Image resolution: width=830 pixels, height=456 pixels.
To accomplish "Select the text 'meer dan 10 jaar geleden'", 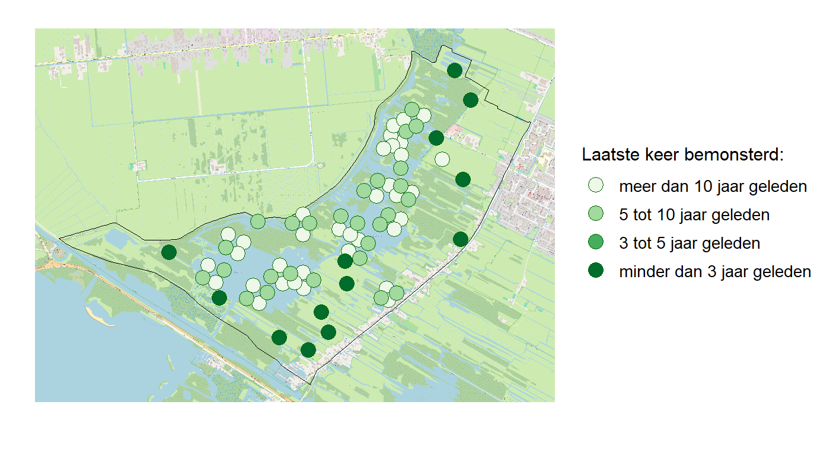I will [713, 187].
